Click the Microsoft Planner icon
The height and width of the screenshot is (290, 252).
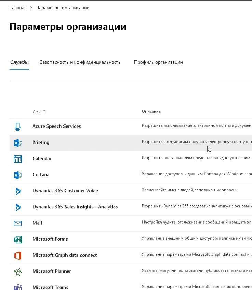click(x=18, y=272)
